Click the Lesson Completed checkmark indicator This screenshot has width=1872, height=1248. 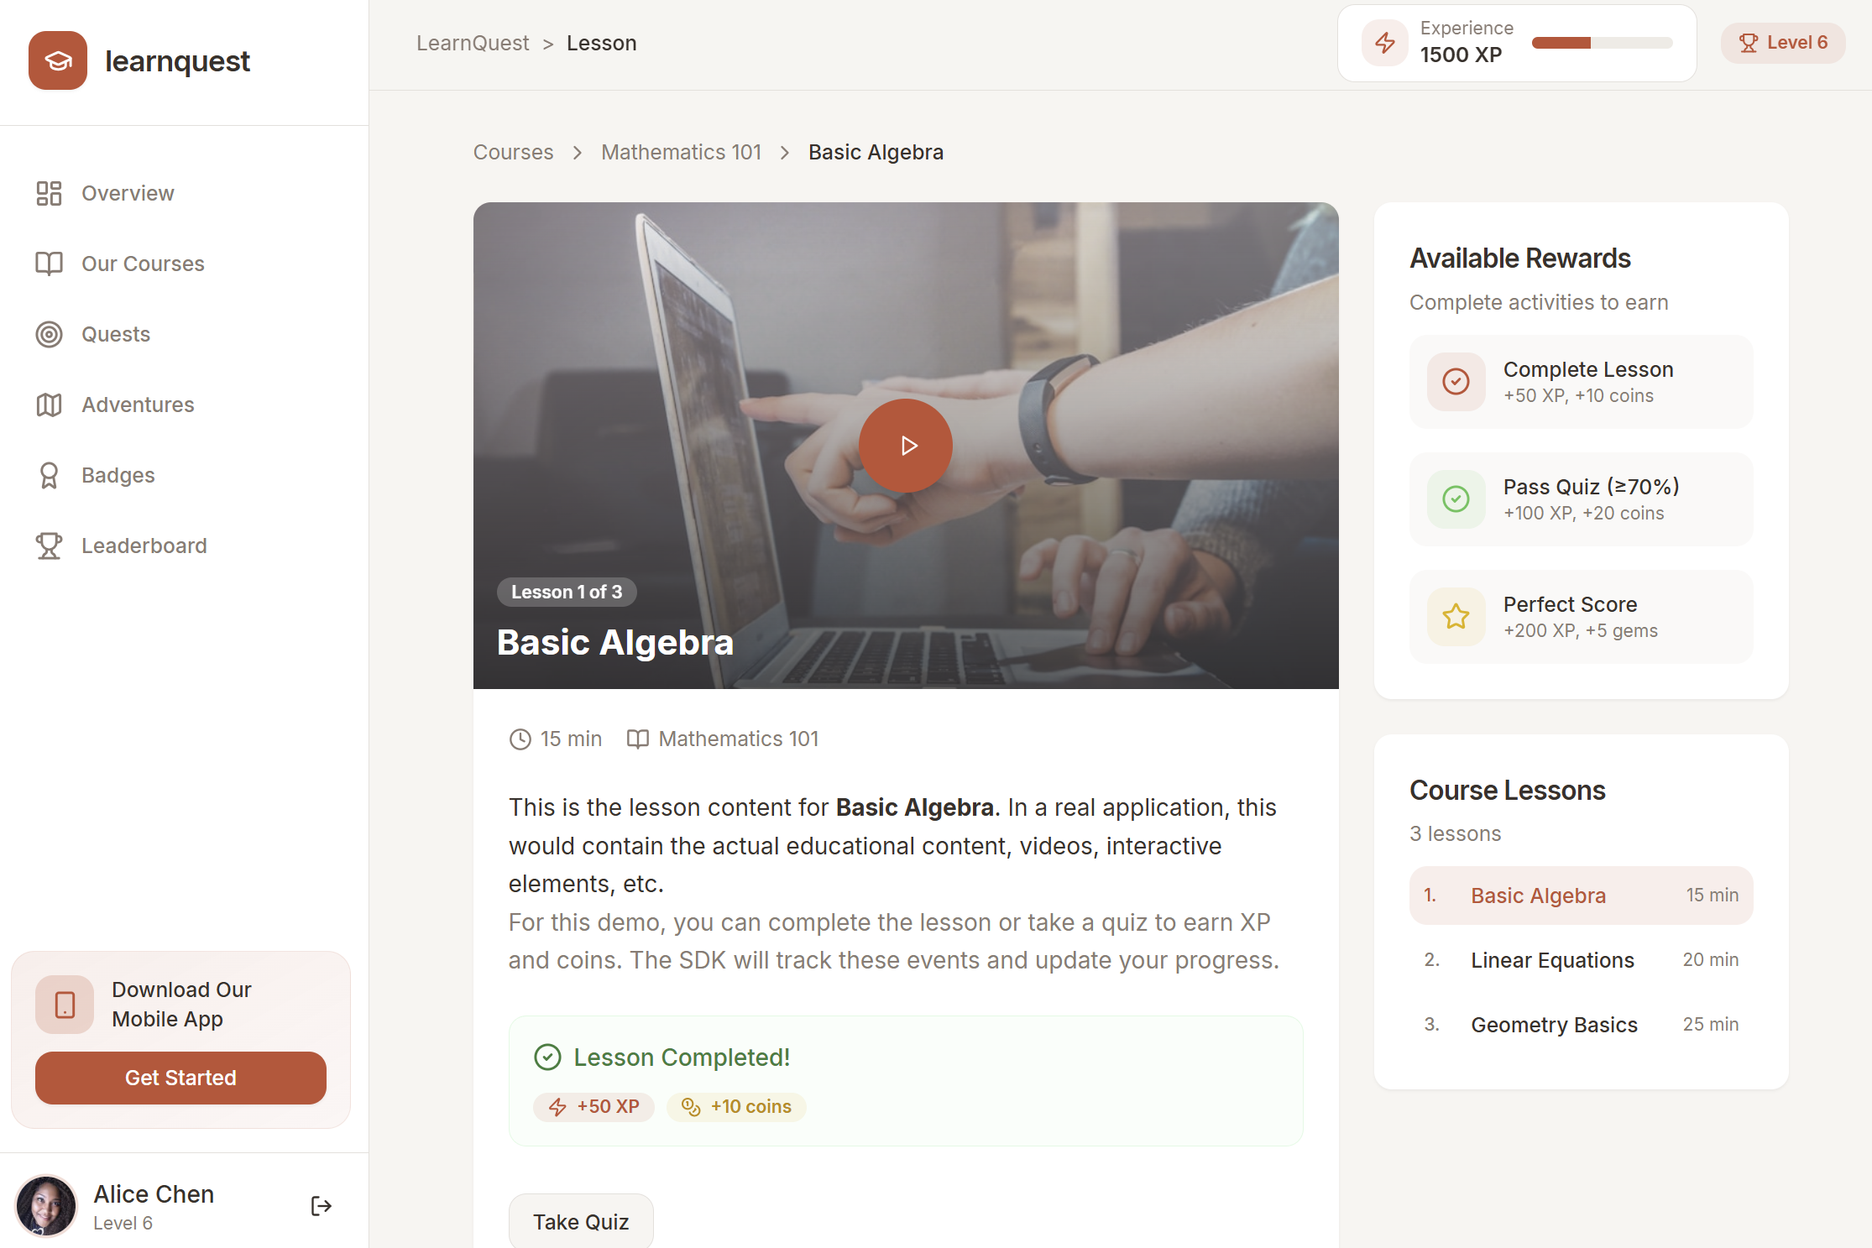547,1057
